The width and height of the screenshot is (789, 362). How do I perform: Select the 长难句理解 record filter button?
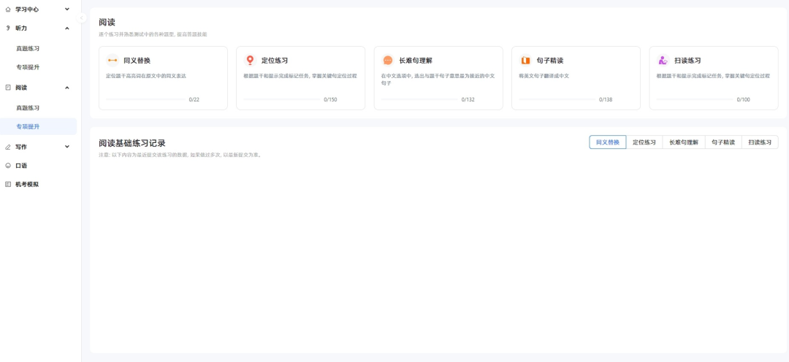(x=683, y=142)
